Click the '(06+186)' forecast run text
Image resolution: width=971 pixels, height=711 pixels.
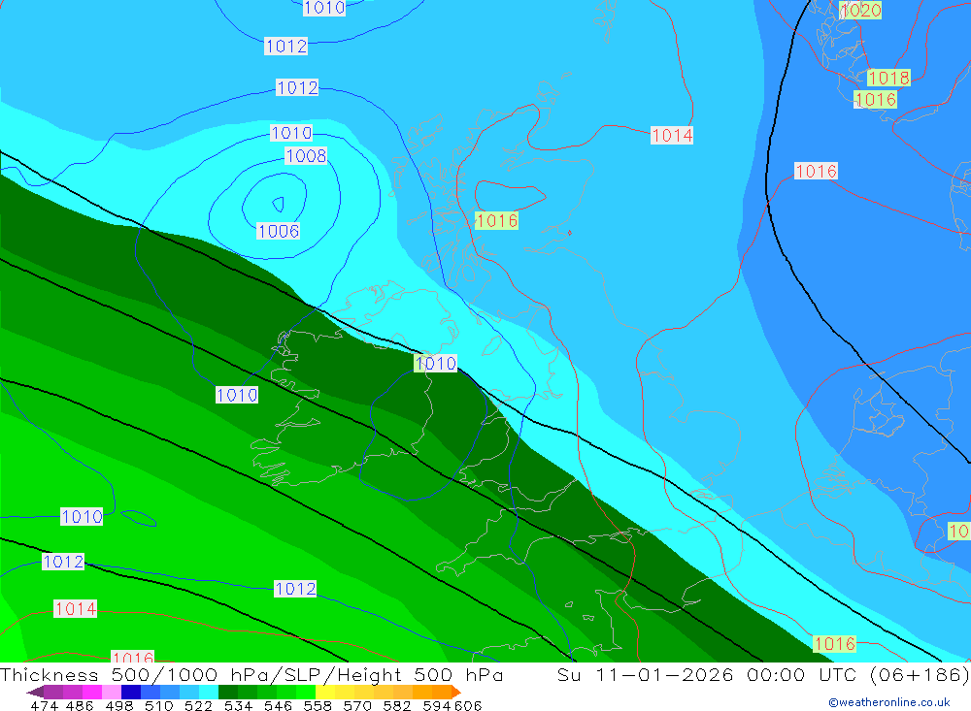click(x=920, y=674)
